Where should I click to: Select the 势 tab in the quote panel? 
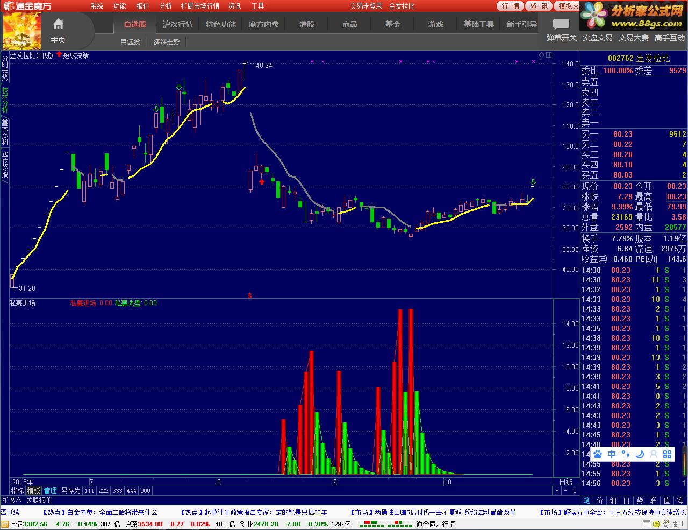coord(640,500)
